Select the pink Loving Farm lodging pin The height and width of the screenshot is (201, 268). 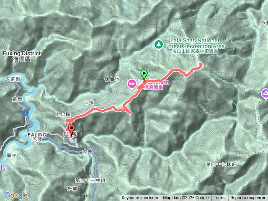[131, 85]
